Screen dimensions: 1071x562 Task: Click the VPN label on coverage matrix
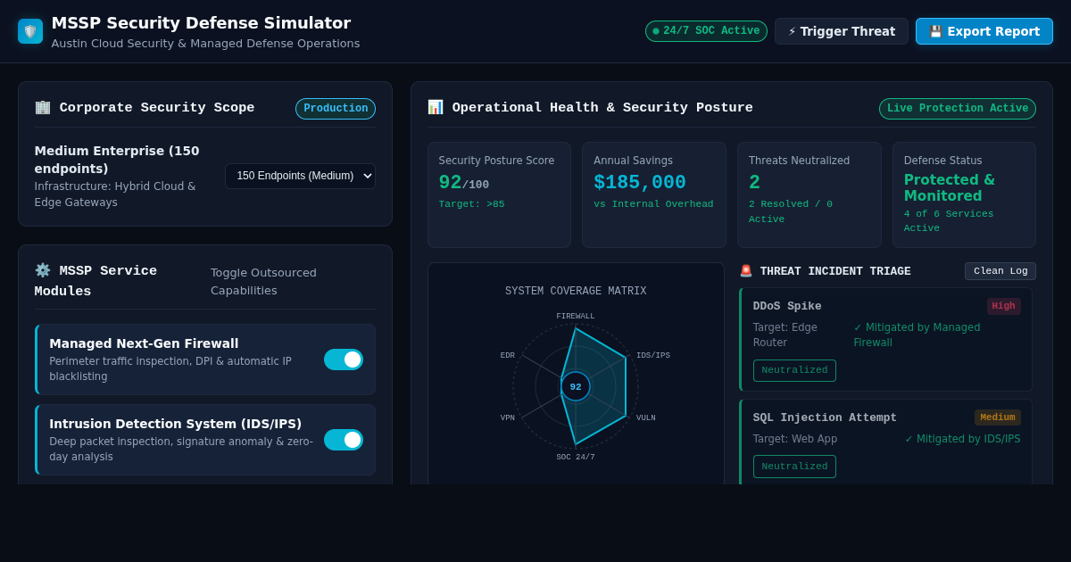click(508, 418)
